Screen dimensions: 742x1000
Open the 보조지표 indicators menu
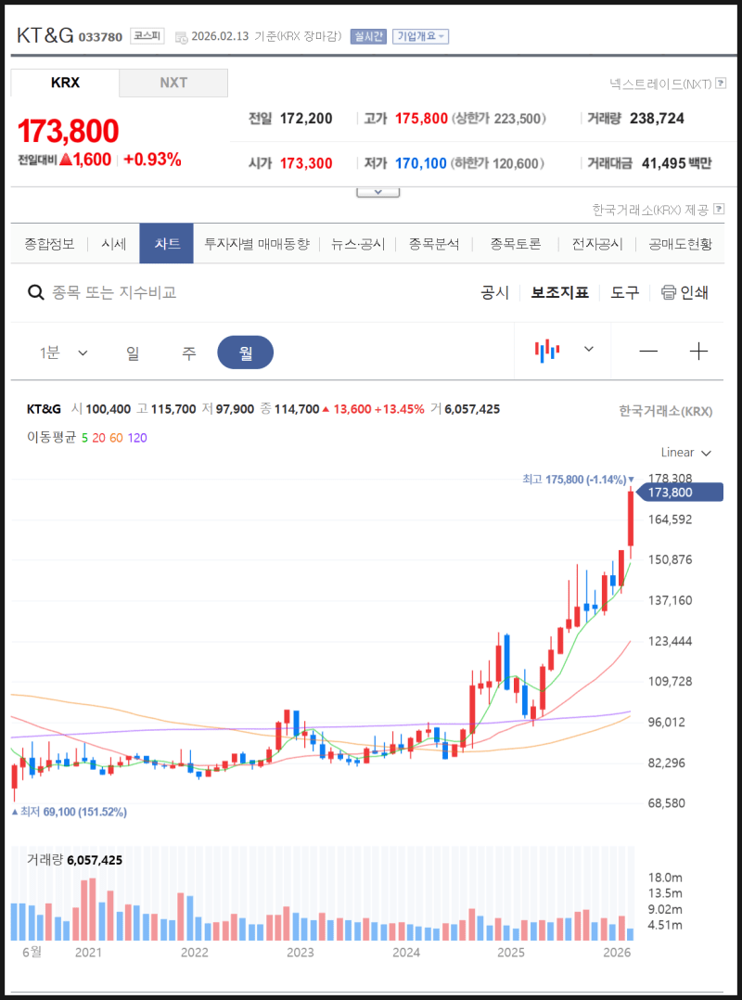[x=559, y=293]
